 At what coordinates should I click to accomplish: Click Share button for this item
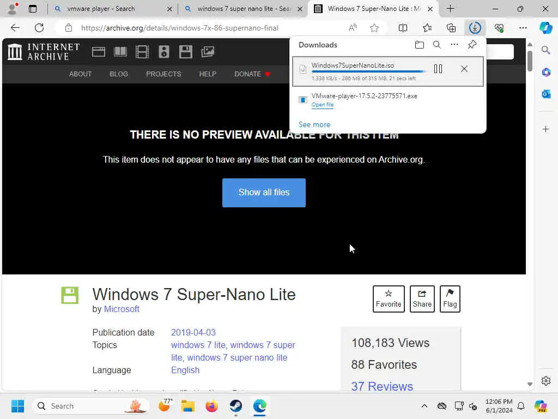click(x=422, y=299)
